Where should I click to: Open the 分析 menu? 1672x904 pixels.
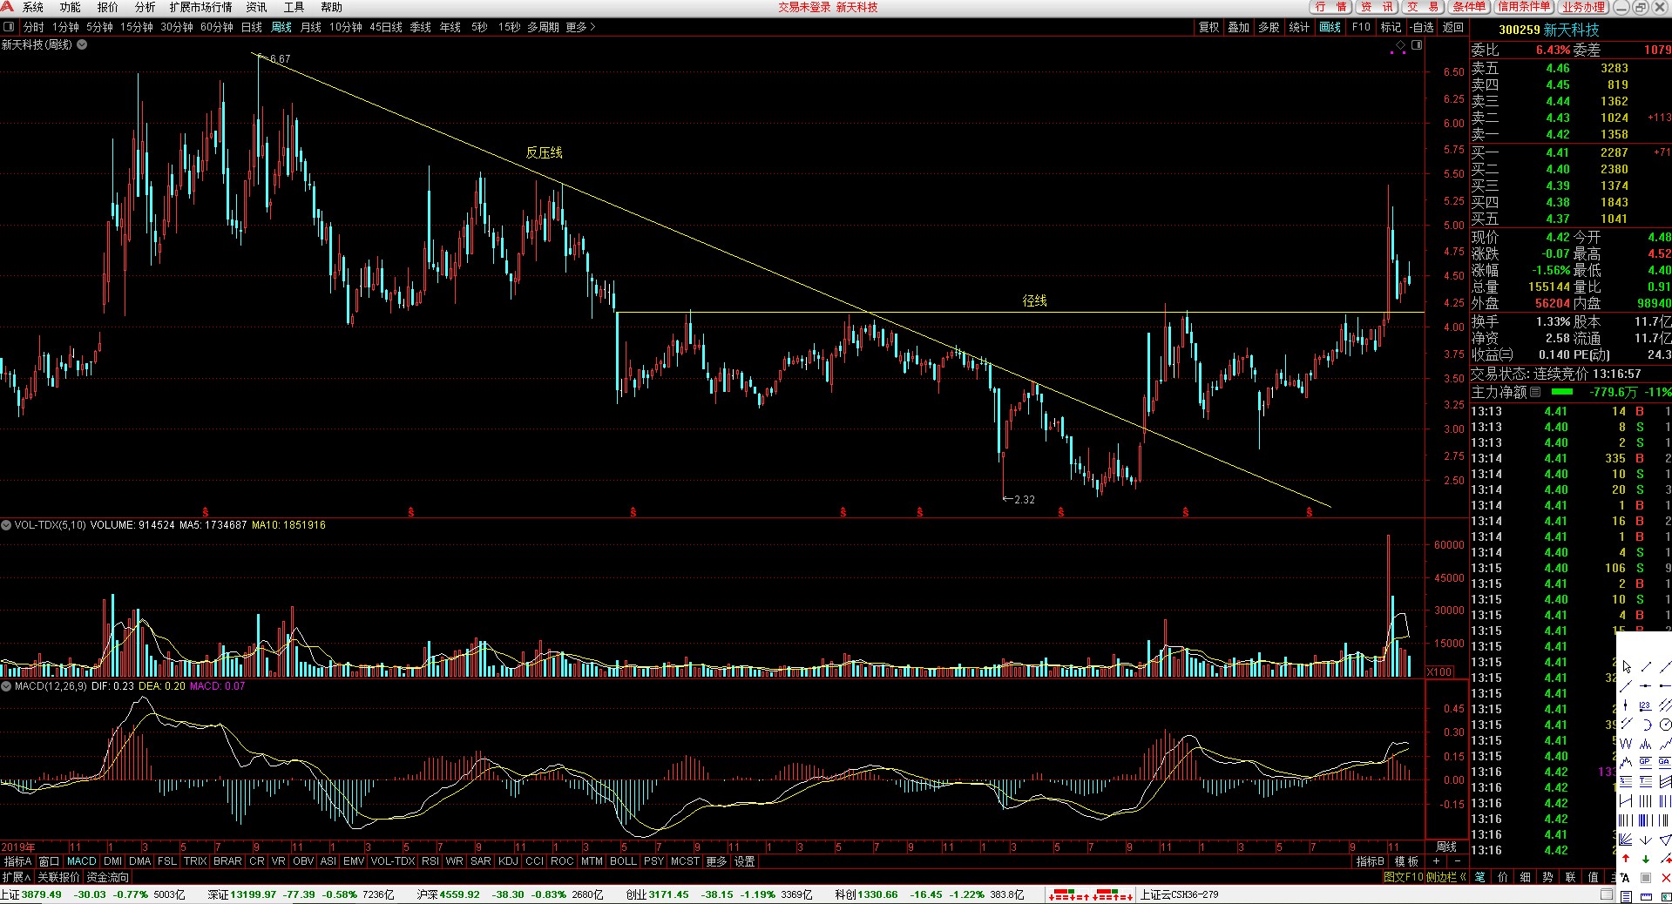coord(145,7)
